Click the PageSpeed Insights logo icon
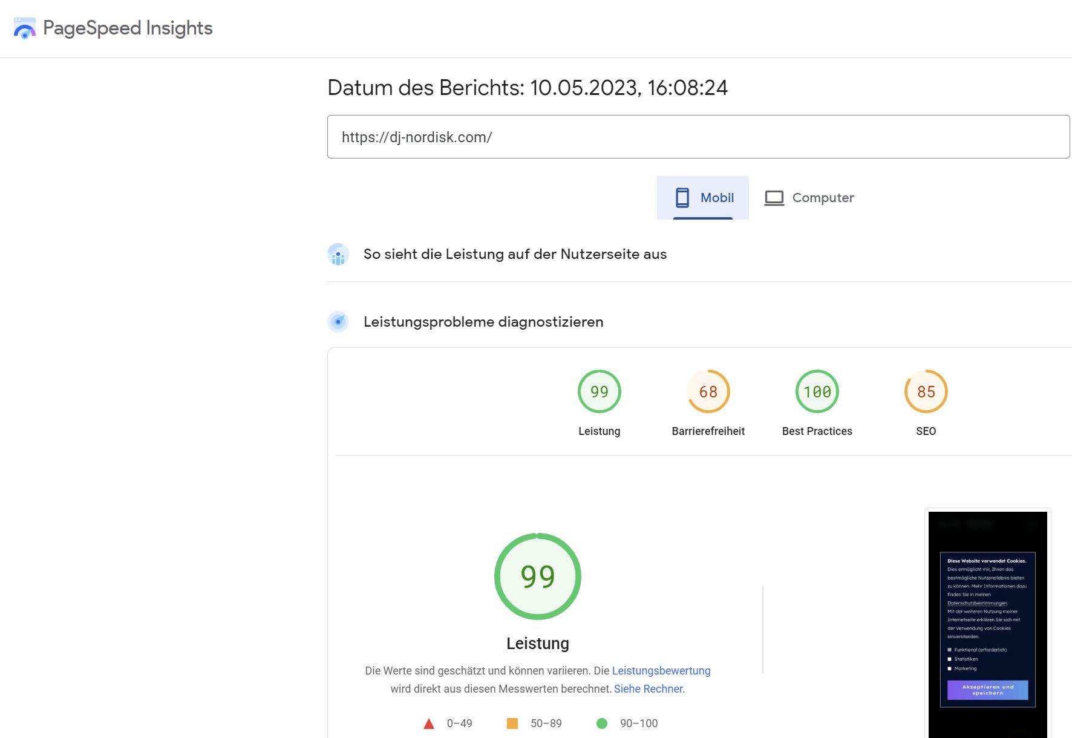This screenshot has width=1072, height=738. click(24, 28)
